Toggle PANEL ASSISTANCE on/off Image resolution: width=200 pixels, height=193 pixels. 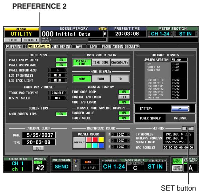[x=61, y=65]
